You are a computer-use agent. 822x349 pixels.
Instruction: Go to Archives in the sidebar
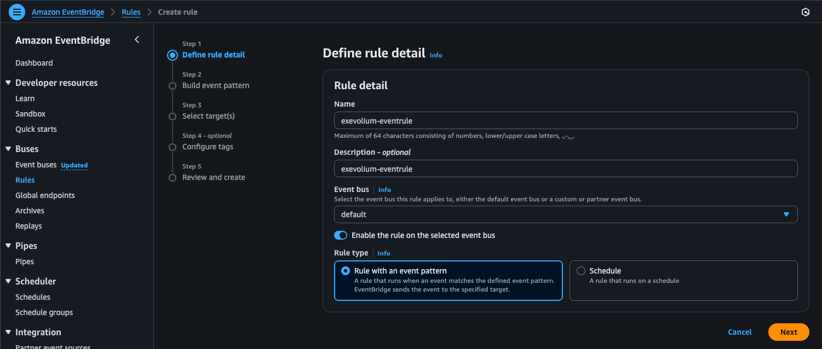point(30,211)
